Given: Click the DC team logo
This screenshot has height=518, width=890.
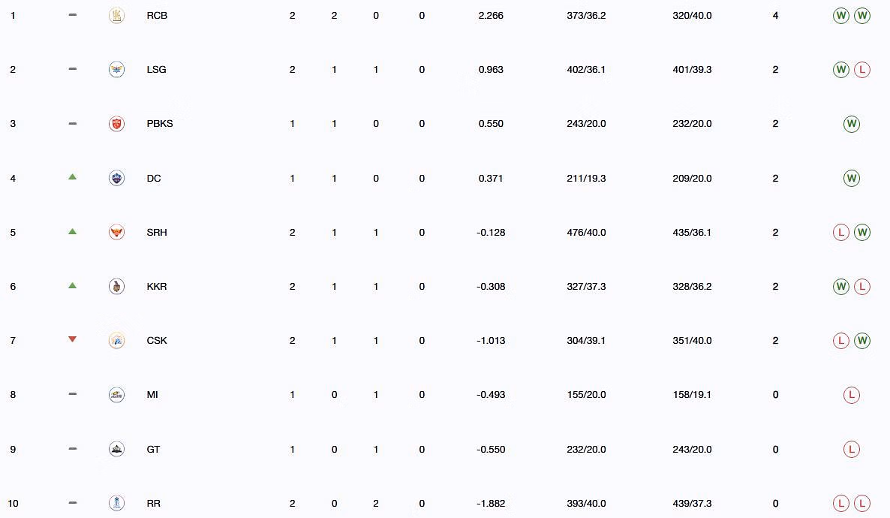Looking at the screenshot, I should [116, 179].
